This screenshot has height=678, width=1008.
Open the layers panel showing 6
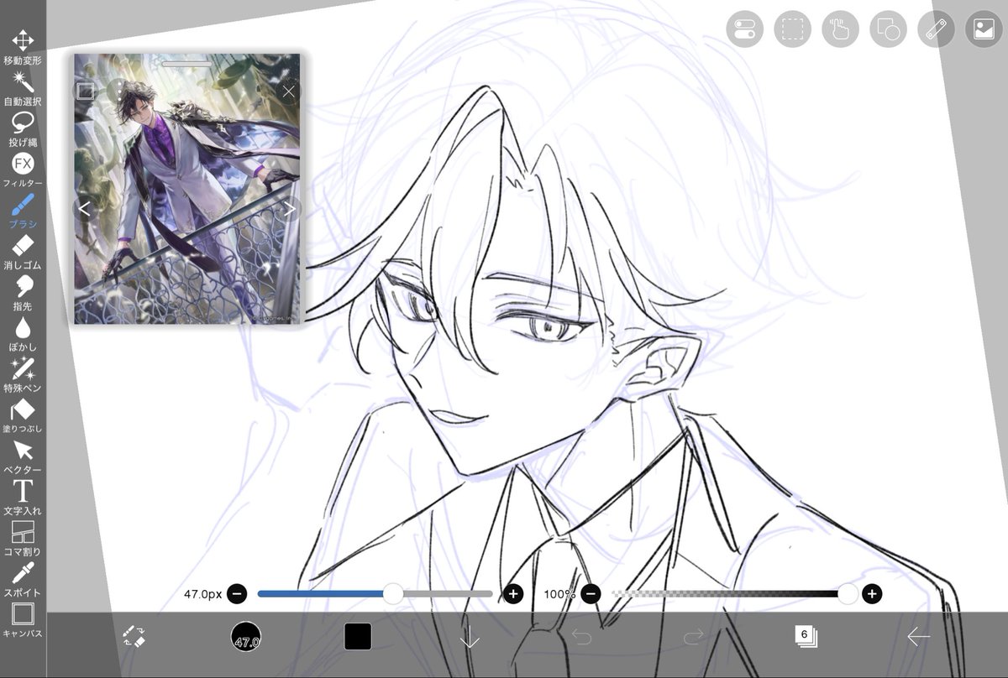(806, 636)
